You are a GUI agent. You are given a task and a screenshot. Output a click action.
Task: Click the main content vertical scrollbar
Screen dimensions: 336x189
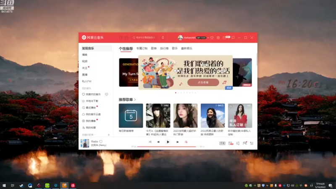click(x=257, y=60)
